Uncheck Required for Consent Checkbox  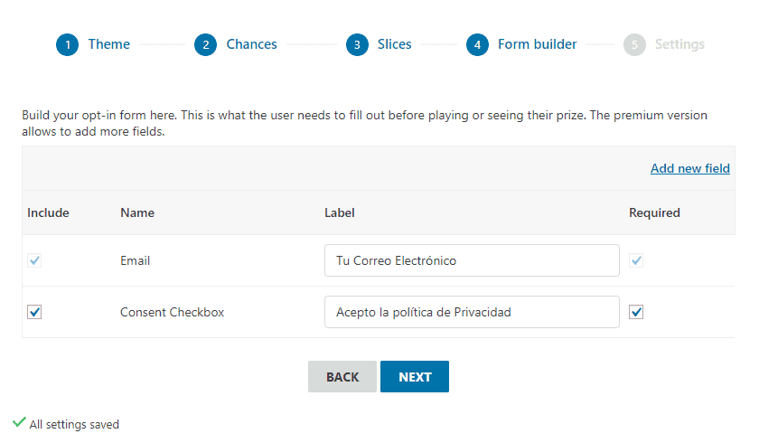coord(636,312)
